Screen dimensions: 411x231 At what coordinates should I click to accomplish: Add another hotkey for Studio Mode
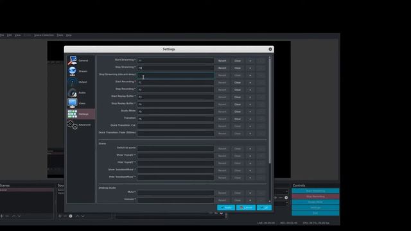click(x=250, y=112)
